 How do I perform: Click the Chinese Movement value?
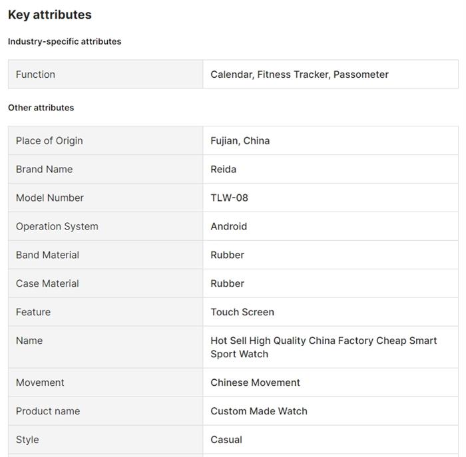click(x=256, y=382)
